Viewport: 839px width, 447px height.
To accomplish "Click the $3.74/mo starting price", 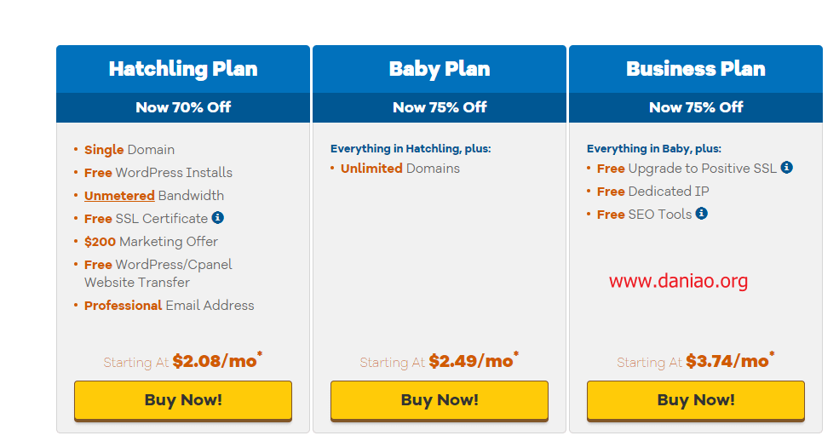I will (x=730, y=361).
